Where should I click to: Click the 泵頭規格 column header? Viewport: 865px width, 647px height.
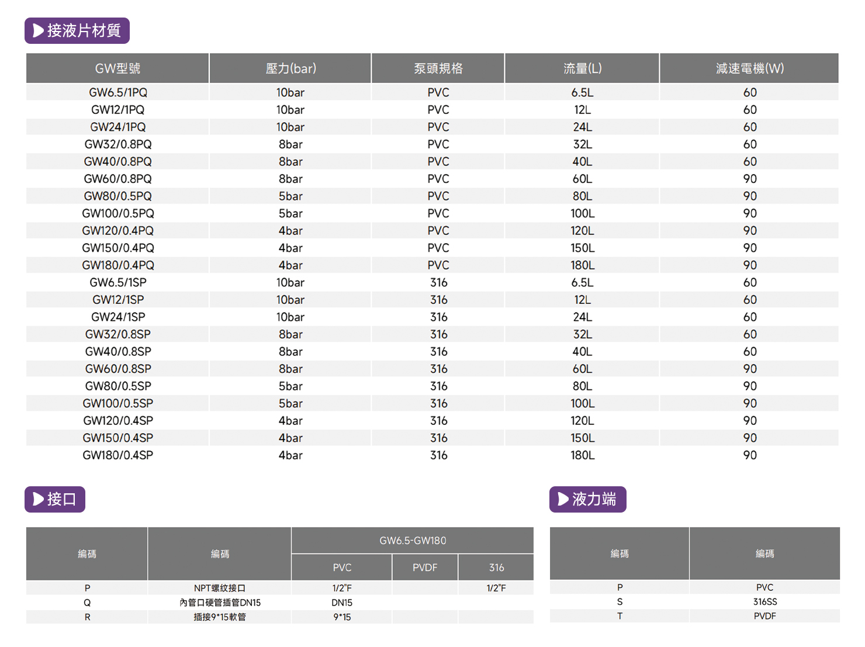tap(438, 68)
